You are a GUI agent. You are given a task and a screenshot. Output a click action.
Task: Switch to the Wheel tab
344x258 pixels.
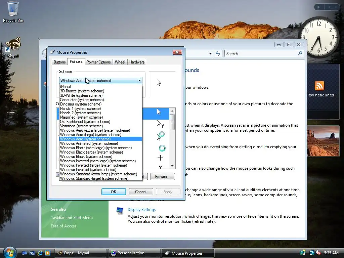(x=120, y=62)
